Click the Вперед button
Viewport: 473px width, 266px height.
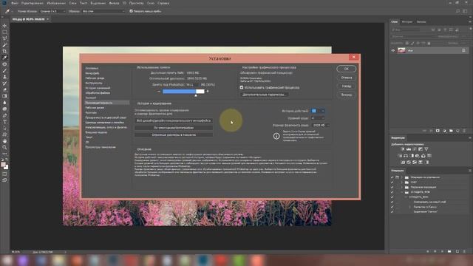click(x=347, y=95)
